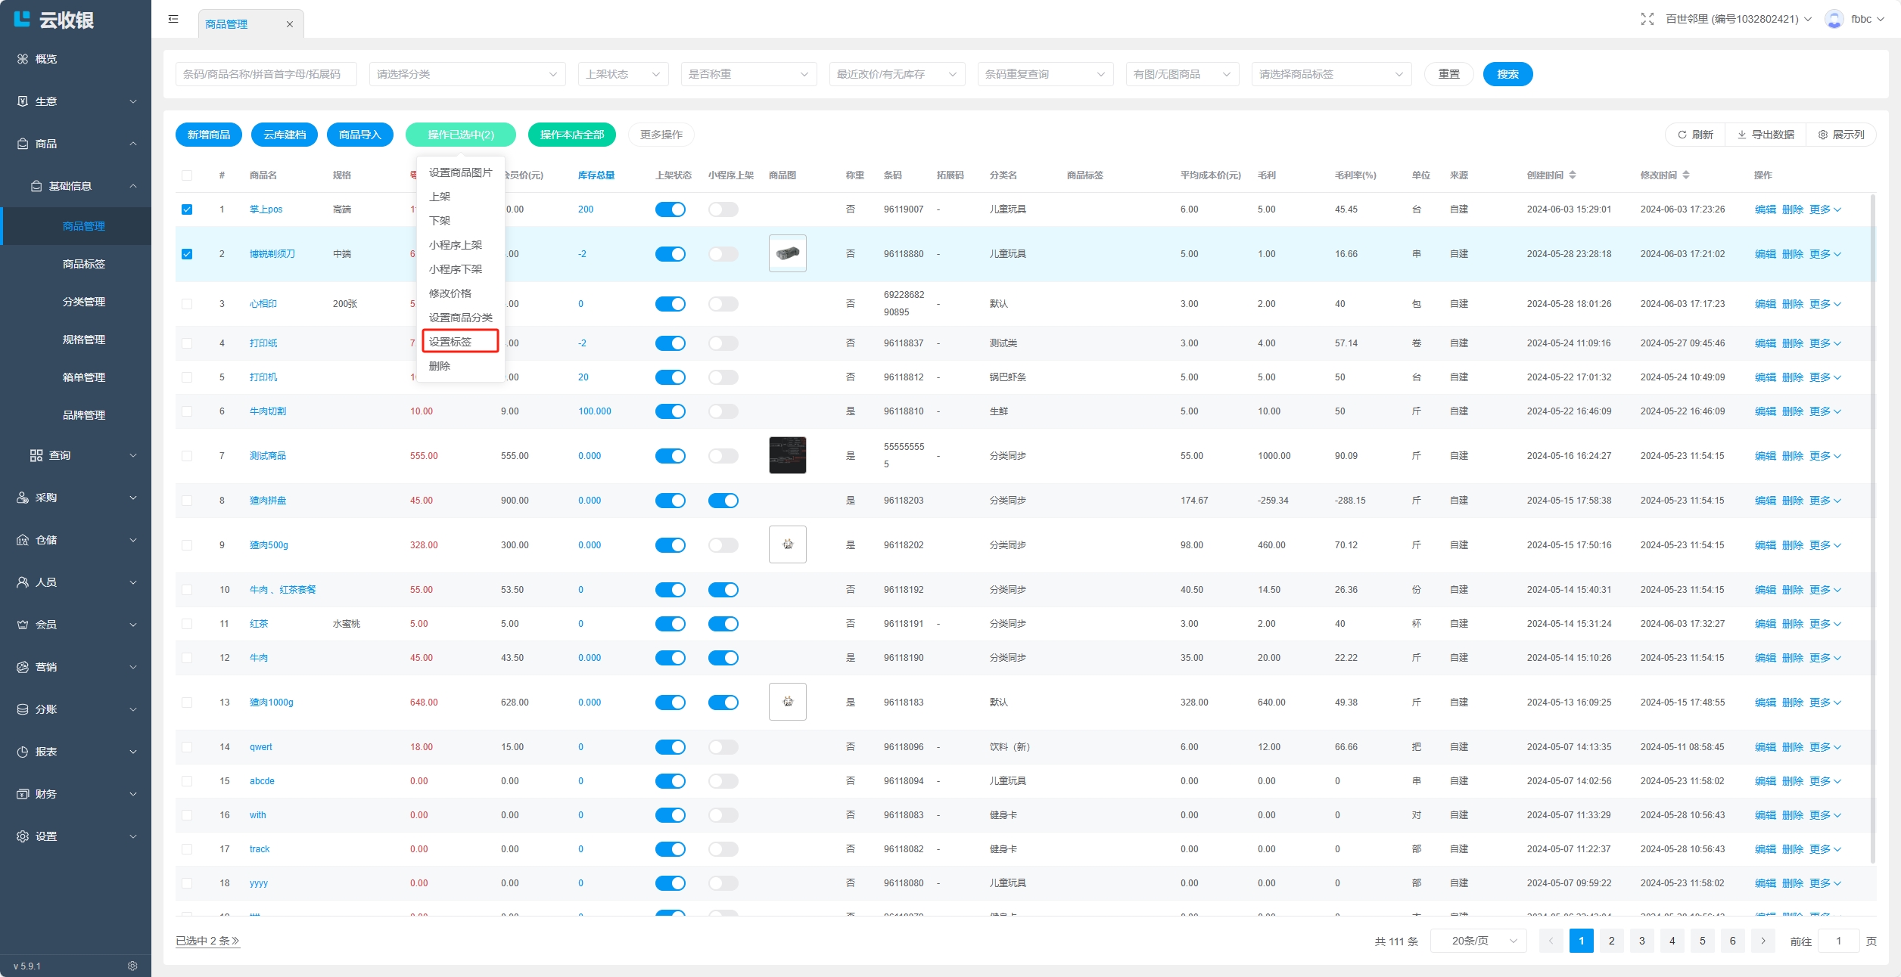Uncheck the checkbox for row 1 掌上pos

(x=187, y=209)
